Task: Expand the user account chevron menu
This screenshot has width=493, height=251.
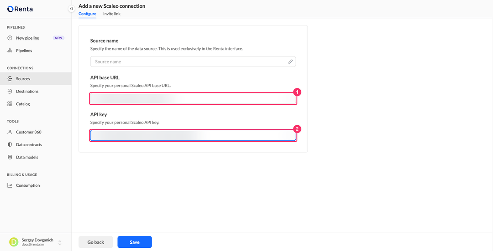Action: 60,242
